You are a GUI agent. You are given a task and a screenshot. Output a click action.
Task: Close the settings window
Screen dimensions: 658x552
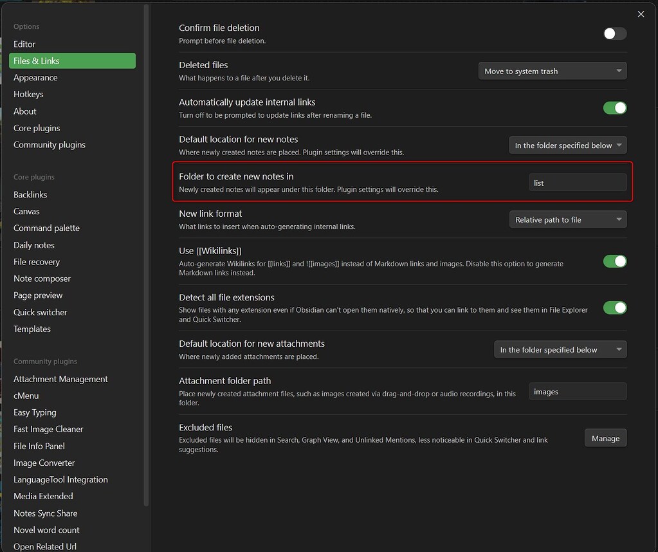[641, 14]
